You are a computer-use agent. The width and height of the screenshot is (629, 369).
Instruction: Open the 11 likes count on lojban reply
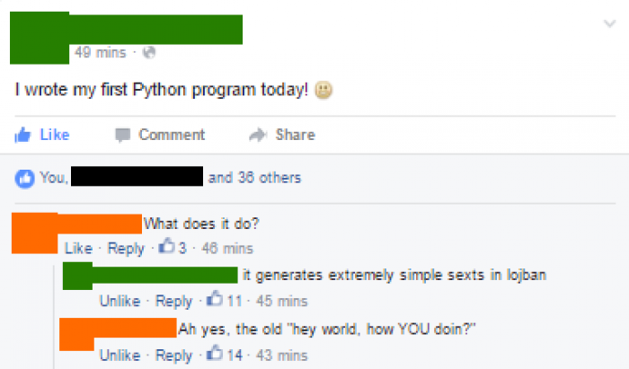pyautogui.click(x=225, y=300)
